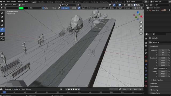
Task: Expand the Delta Transform panel
Action: pyautogui.click(x=158, y=80)
